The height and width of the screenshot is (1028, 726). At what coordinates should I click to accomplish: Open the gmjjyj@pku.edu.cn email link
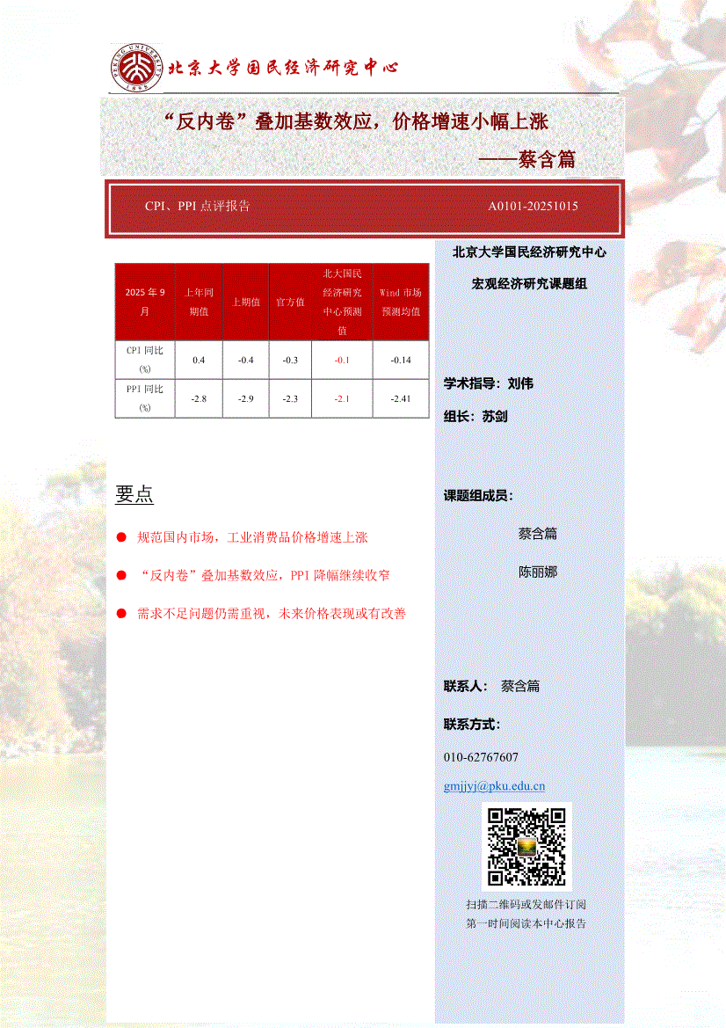tap(495, 787)
